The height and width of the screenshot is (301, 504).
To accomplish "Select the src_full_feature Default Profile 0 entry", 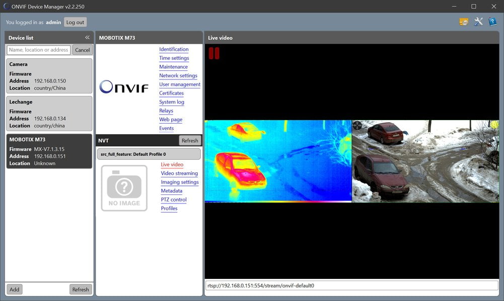I will [149, 154].
